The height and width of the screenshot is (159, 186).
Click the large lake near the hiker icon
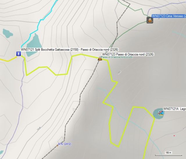point(34,46)
